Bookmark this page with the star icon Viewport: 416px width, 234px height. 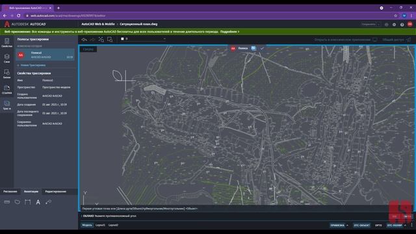pos(396,16)
